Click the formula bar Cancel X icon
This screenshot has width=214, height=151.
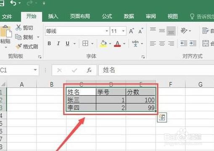point(59,70)
